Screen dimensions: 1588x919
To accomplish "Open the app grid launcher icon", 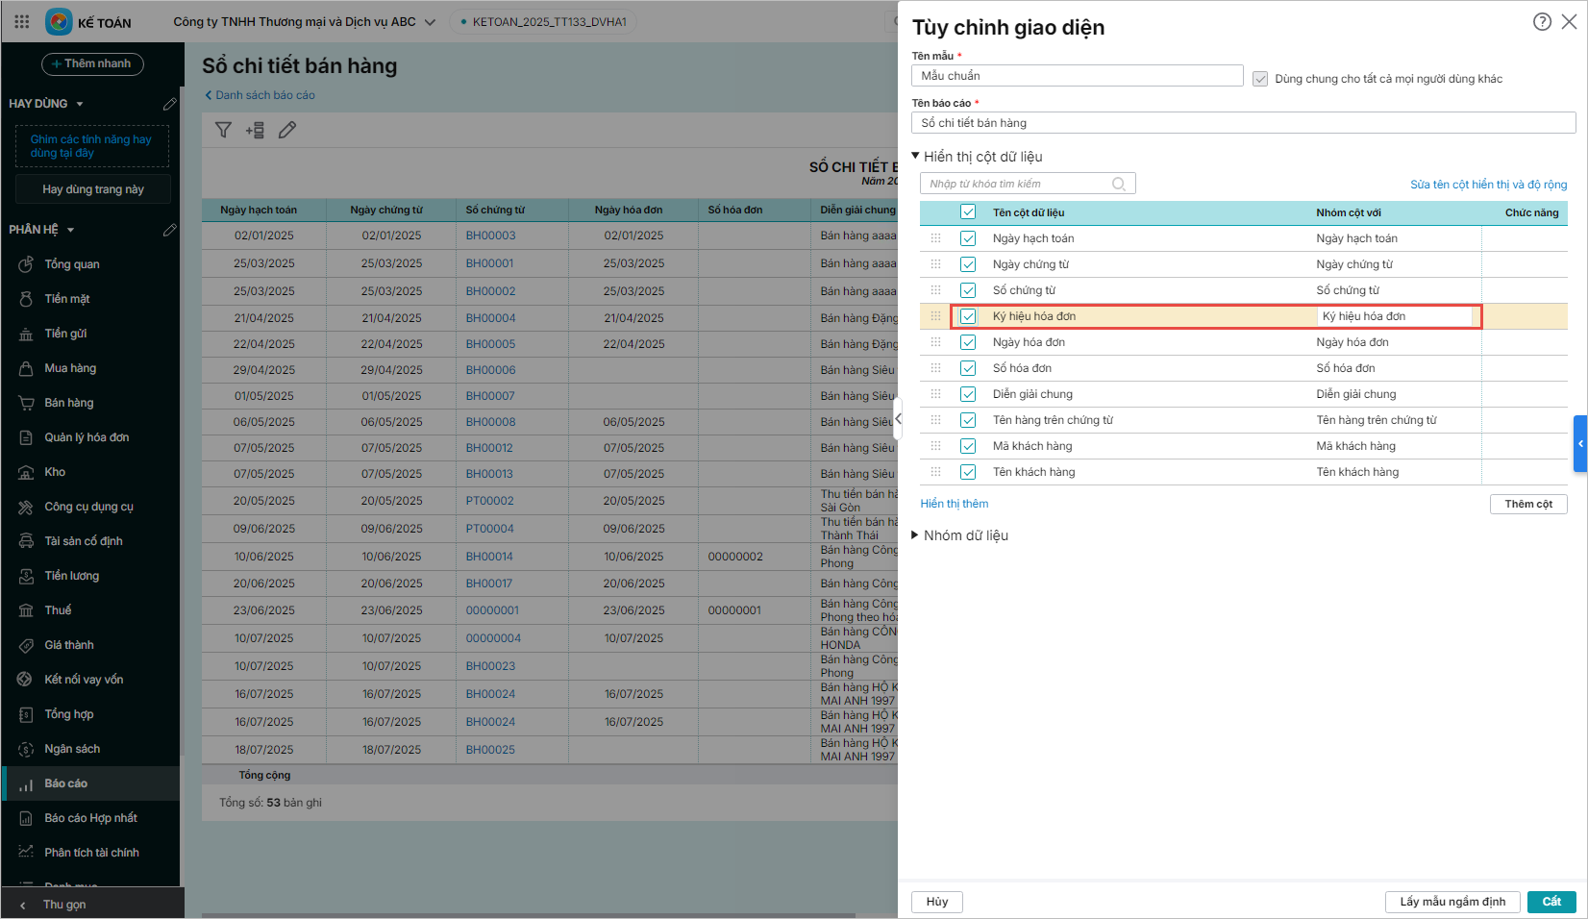I will [x=22, y=21].
